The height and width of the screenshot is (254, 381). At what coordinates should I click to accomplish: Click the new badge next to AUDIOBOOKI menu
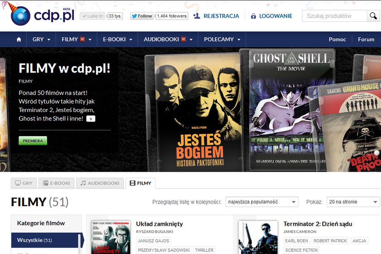[x=184, y=39]
